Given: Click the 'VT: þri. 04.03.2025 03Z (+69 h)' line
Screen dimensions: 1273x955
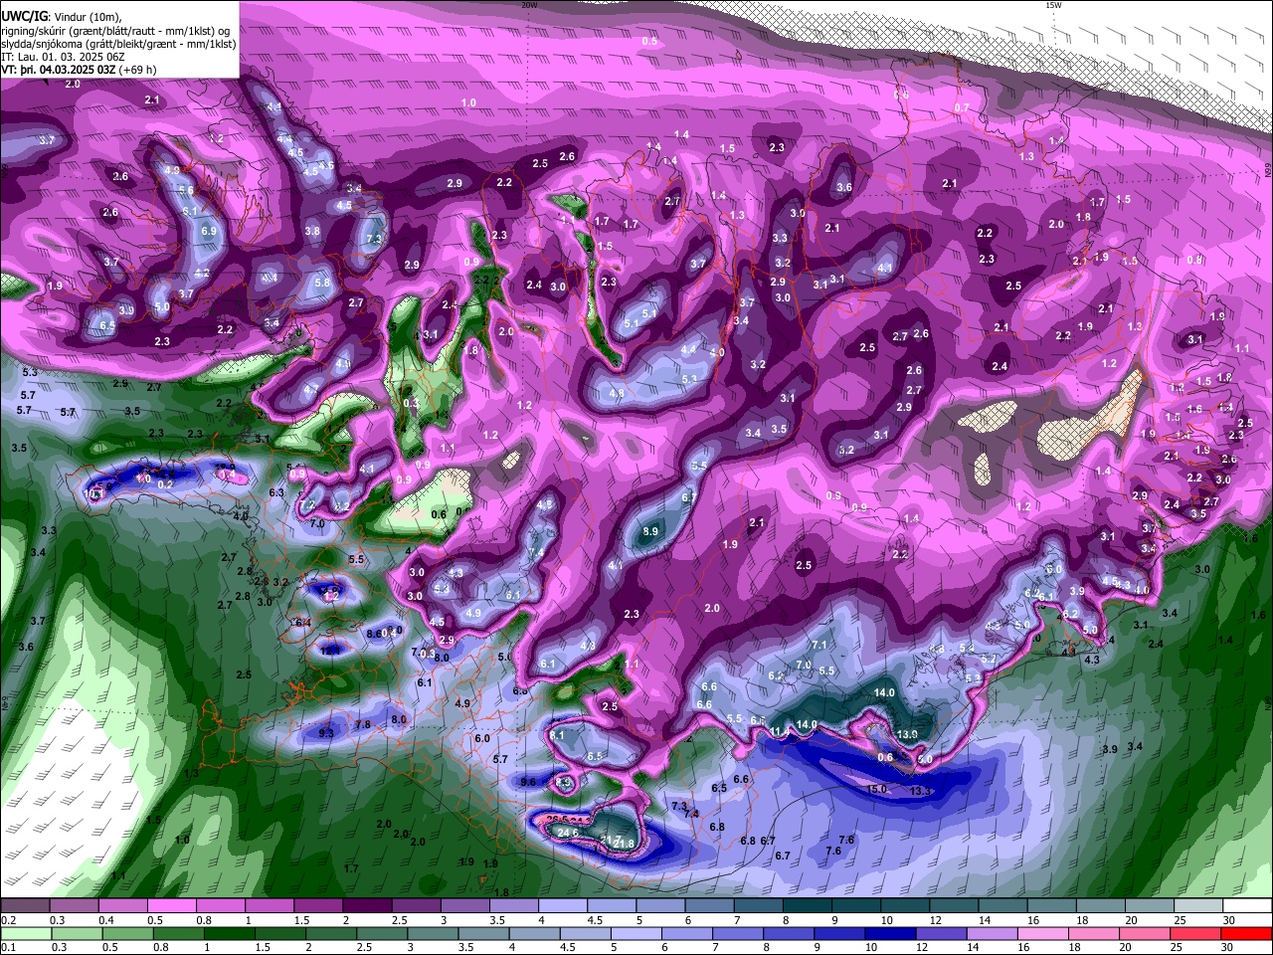Looking at the screenshot, I should 79,70.
